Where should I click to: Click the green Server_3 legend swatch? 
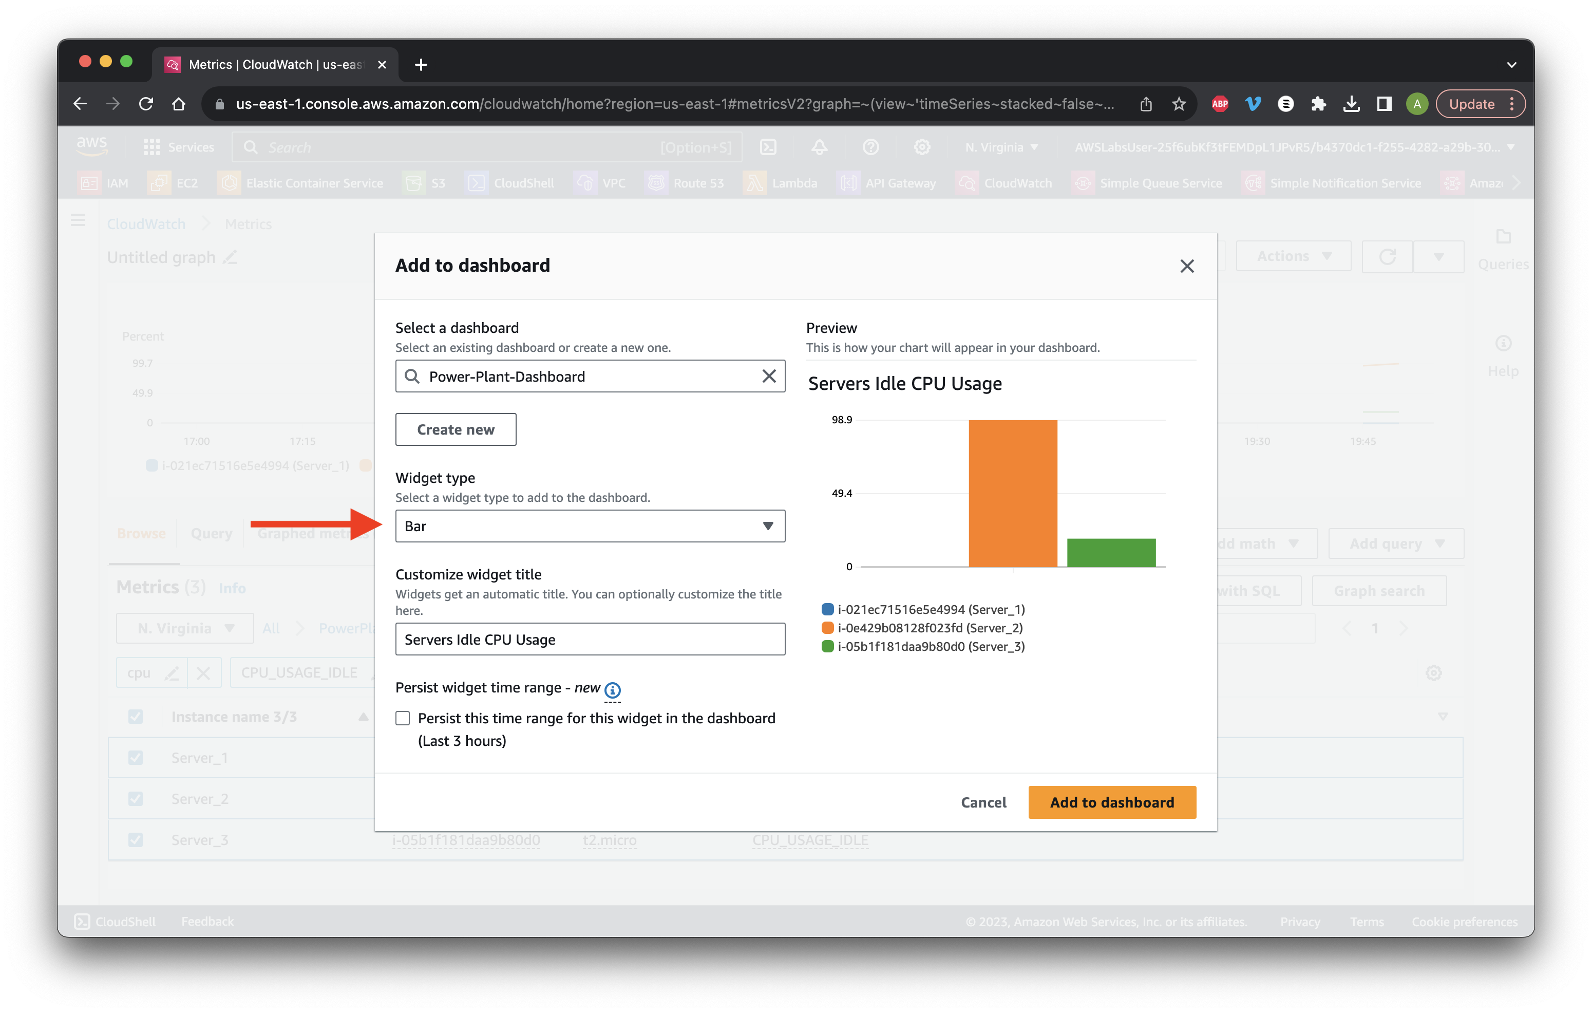828,646
